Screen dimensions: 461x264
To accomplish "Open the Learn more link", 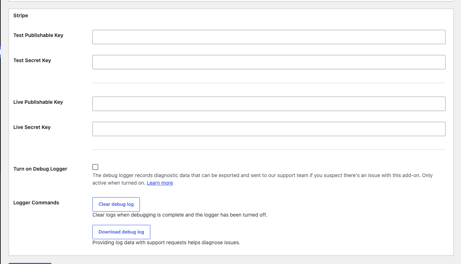I will [160, 183].
